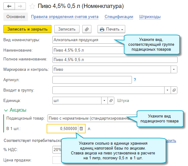
Task: Open the group selection form icon
Action: [174, 90]
